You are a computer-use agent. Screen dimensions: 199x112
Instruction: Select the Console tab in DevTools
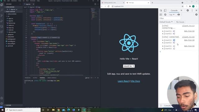[174, 10]
